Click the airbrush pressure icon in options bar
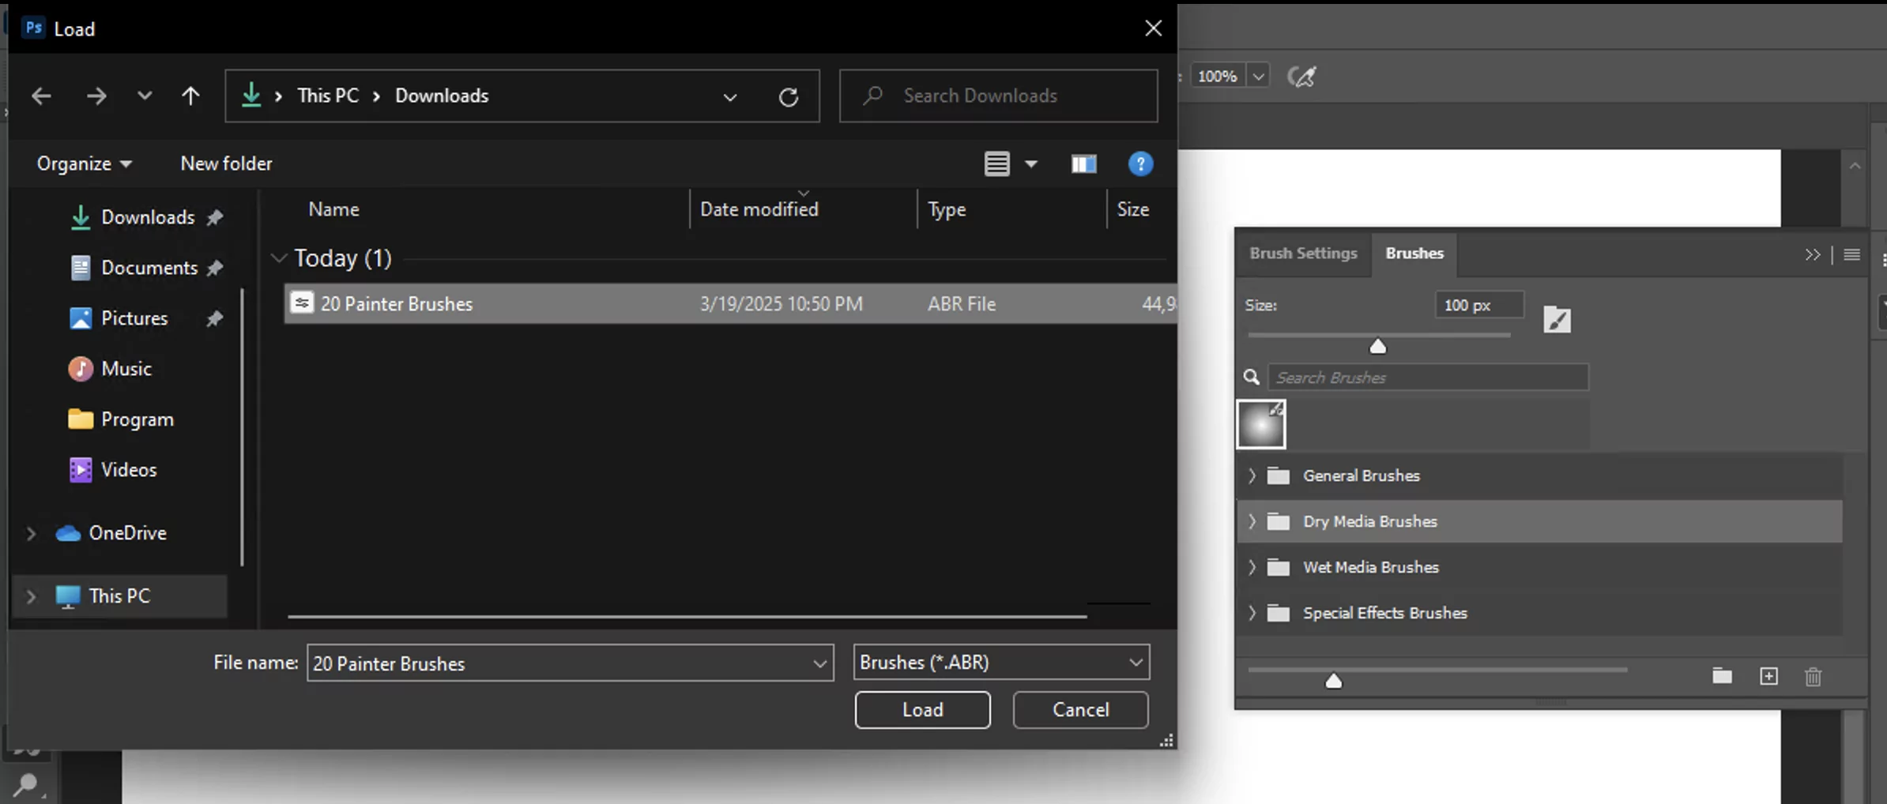This screenshot has width=1887, height=804. pos(1301,77)
